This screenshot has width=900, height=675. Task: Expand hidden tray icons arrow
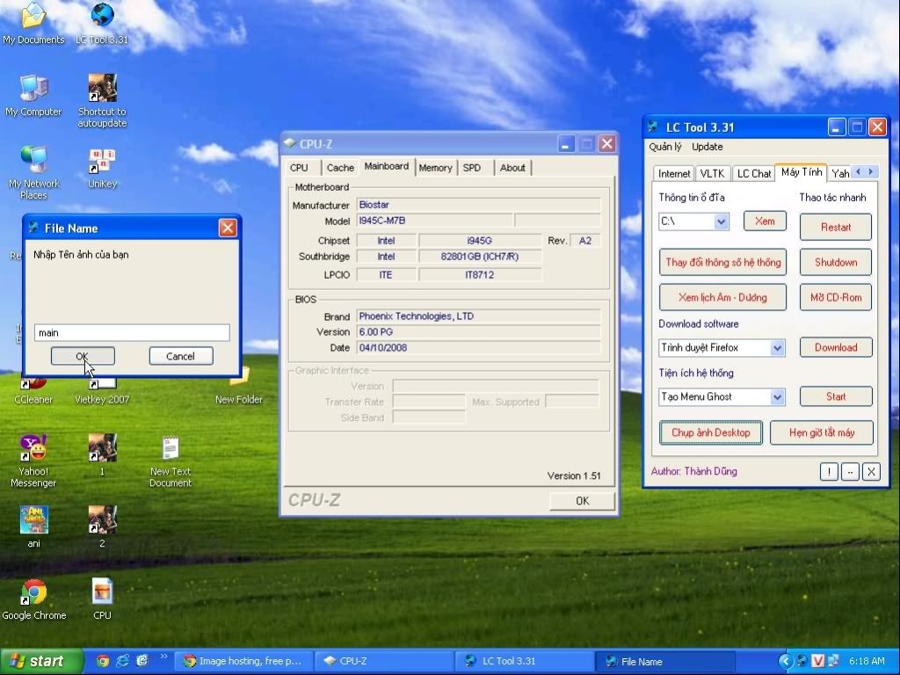click(x=785, y=661)
